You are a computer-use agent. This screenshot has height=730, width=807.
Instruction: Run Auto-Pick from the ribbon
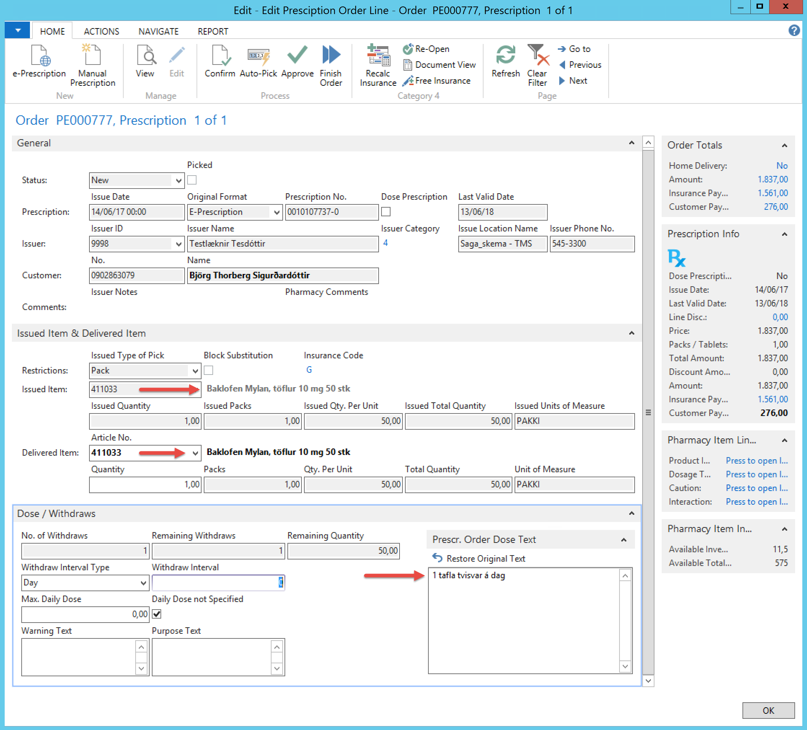tap(258, 56)
